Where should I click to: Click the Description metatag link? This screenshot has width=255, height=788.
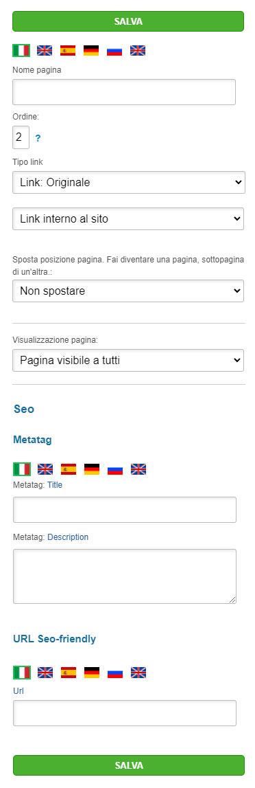pyautogui.click(x=68, y=537)
